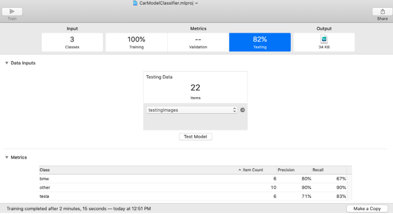
Task: Open the testingImages dataset dropdown
Action: 191,110
